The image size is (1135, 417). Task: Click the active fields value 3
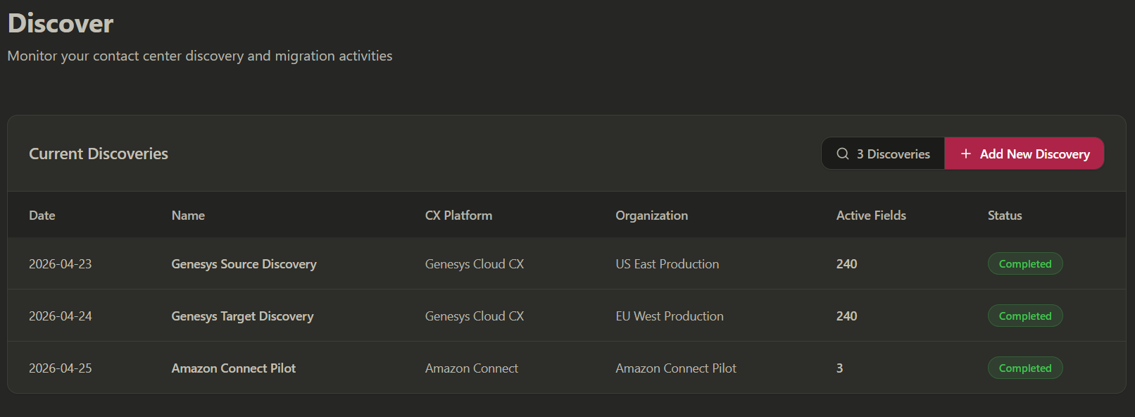click(x=839, y=368)
